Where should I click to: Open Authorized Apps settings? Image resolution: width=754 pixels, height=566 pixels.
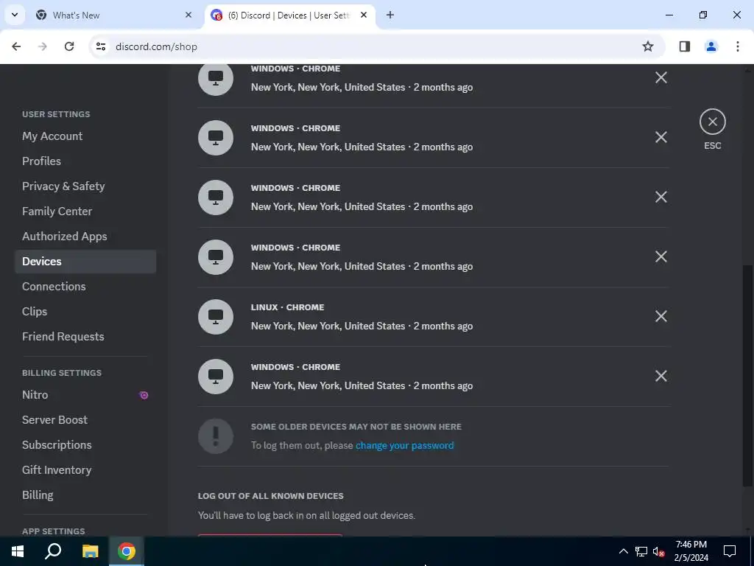click(x=65, y=237)
